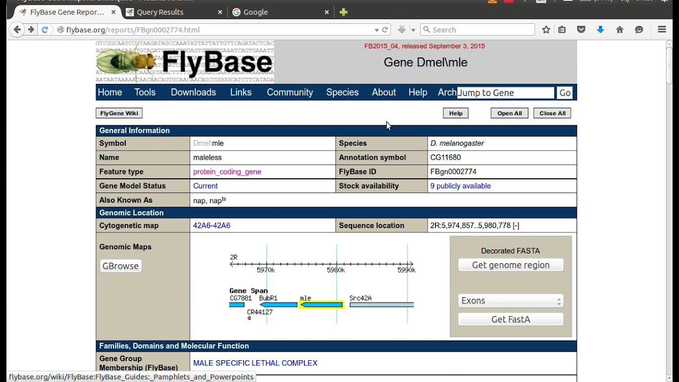
Task: Open the Downloads menu
Action: pyautogui.click(x=193, y=92)
